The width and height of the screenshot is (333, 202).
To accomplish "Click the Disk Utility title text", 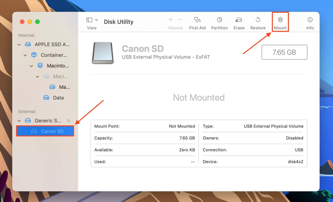I will point(119,22).
